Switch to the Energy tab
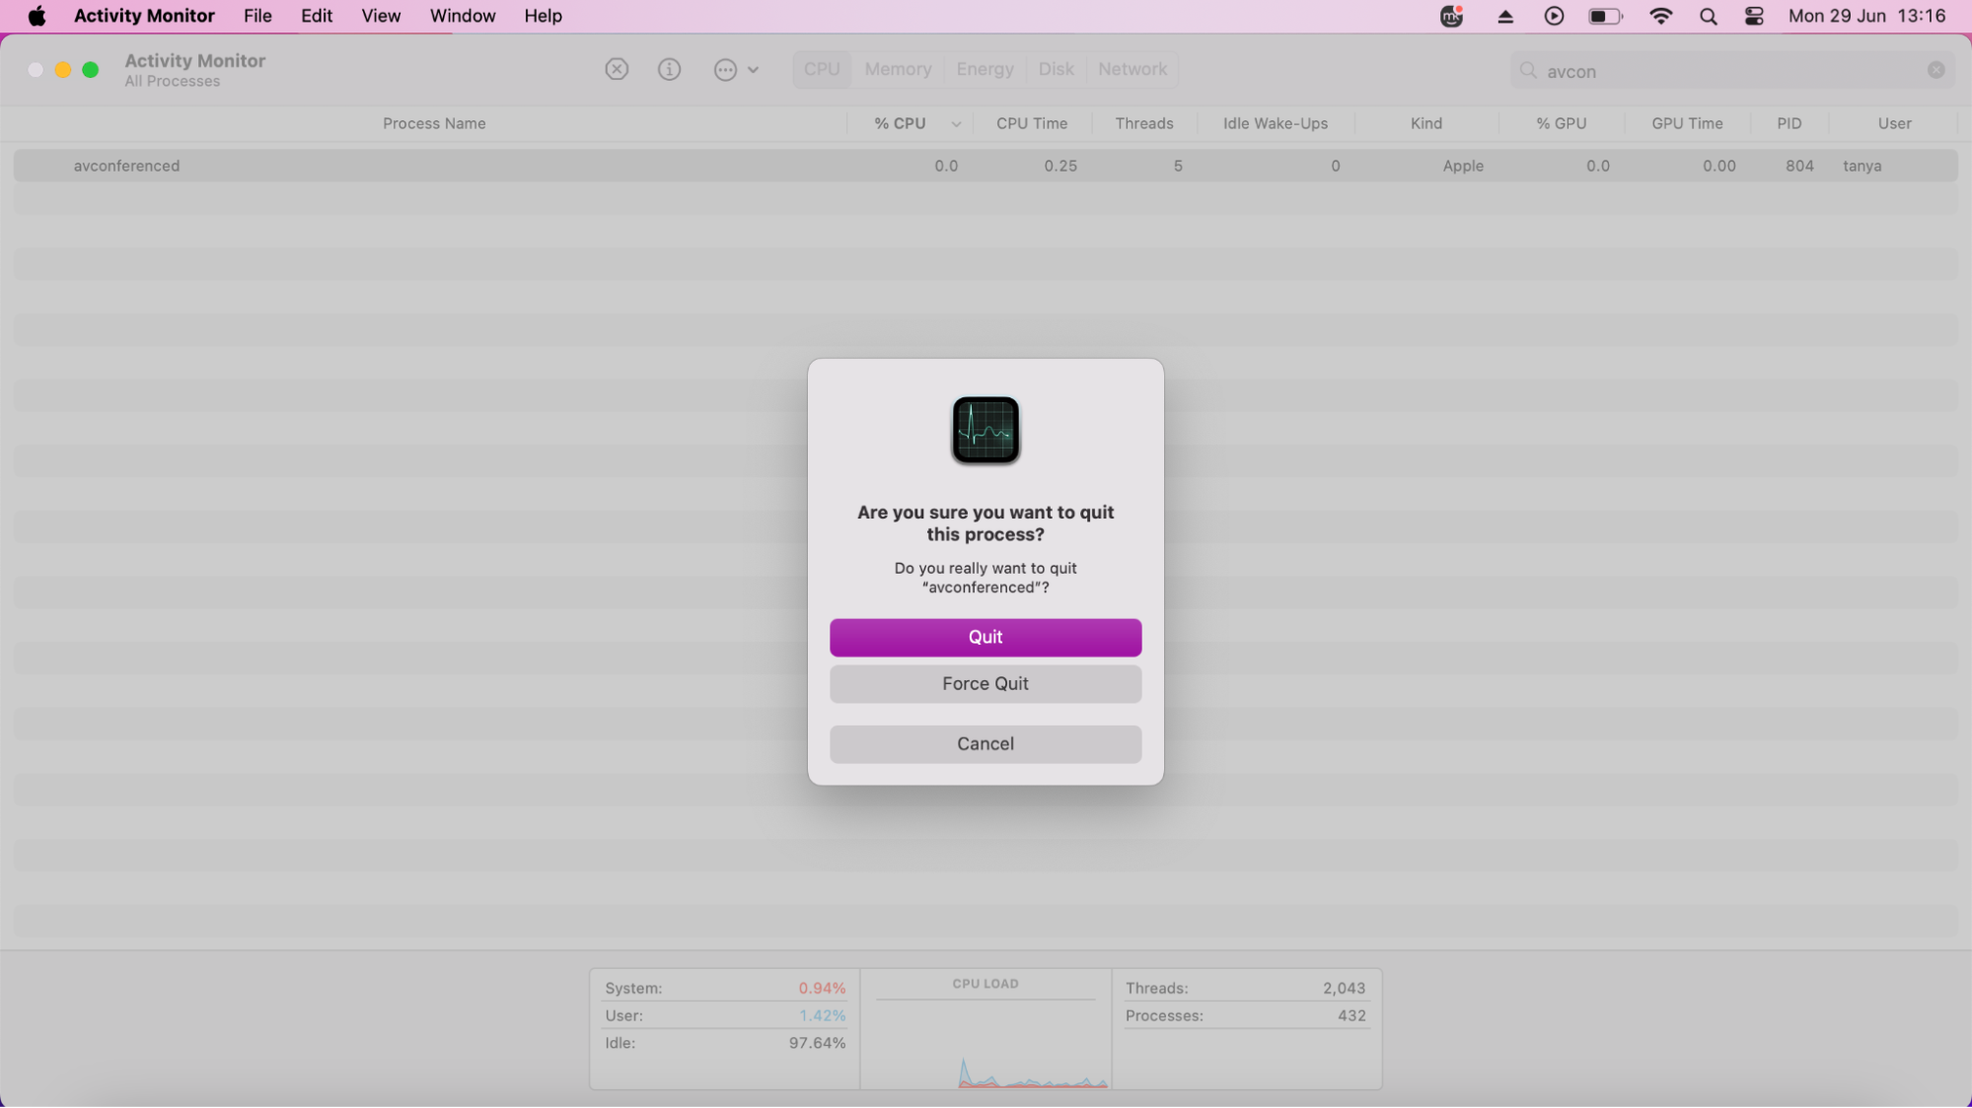Screen dimensions: 1972x1108 (985, 69)
